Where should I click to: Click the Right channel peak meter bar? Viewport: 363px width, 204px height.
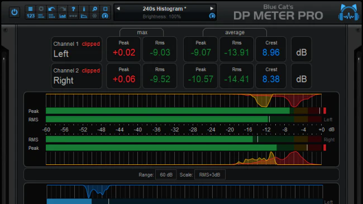click(184, 148)
